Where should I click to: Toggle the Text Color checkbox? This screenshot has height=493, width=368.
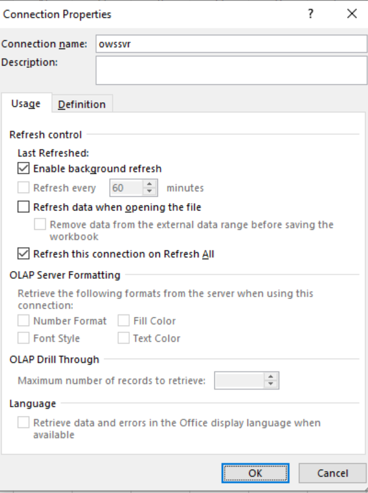(123, 338)
